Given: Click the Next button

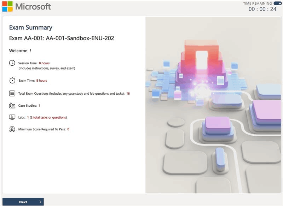Looking at the screenshot, I should pyautogui.click(x=23, y=202).
